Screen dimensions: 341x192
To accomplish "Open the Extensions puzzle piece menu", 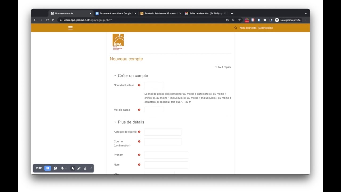I will point(265,20).
